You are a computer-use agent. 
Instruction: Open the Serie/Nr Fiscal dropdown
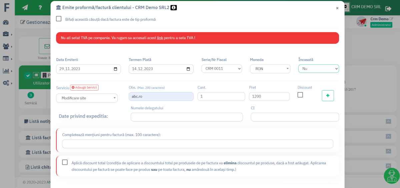point(222,69)
